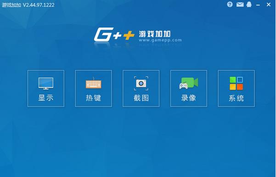Viewport: 276px width, 177px height.
Task: Open the mail feedback envelope icon
Action: (240, 5)
